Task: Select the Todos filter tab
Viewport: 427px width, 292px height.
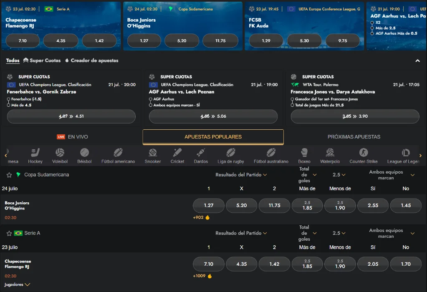Action: (13, 60)
